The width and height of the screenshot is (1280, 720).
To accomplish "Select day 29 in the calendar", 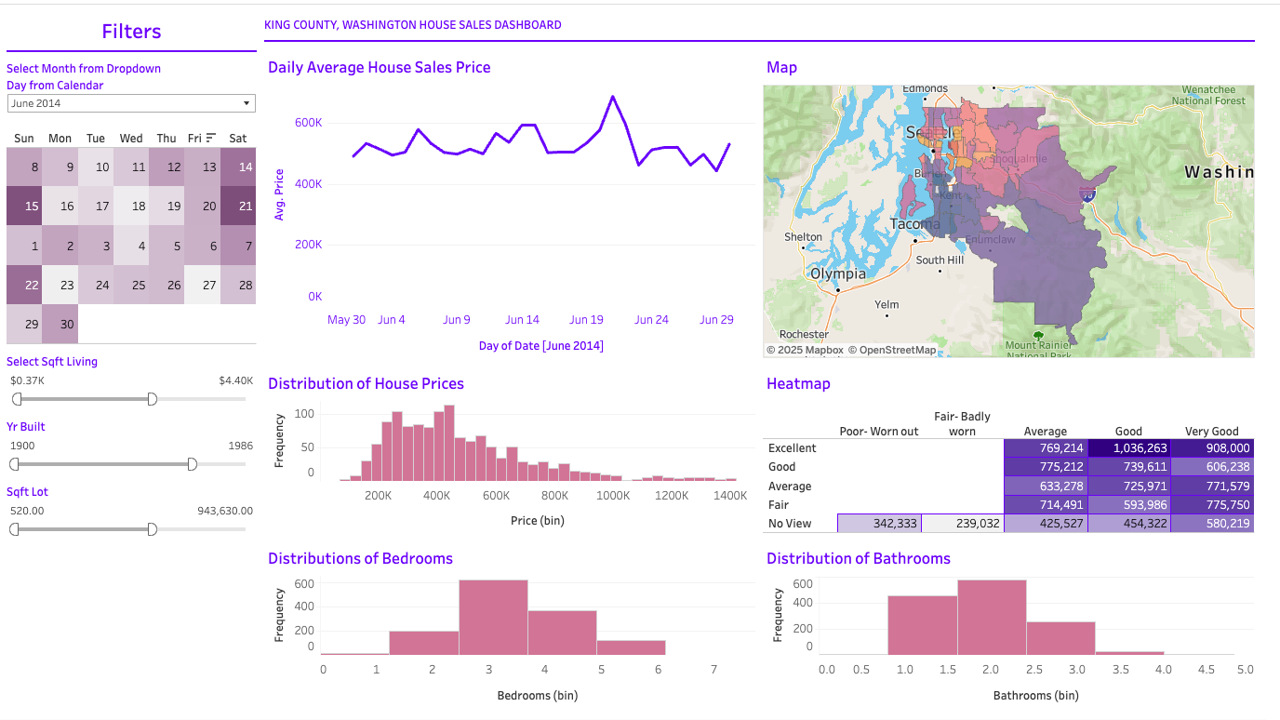I will click(x=24, y=325).
